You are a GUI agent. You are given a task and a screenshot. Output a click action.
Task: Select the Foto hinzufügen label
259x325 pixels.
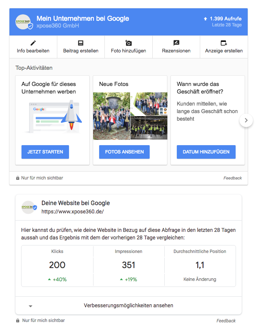click(x=129, y=51)
